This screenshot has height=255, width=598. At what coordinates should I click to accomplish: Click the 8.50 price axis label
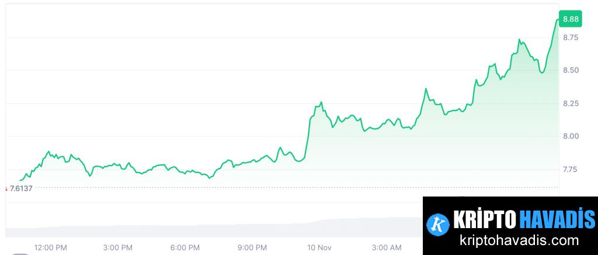tap(571, 70)
